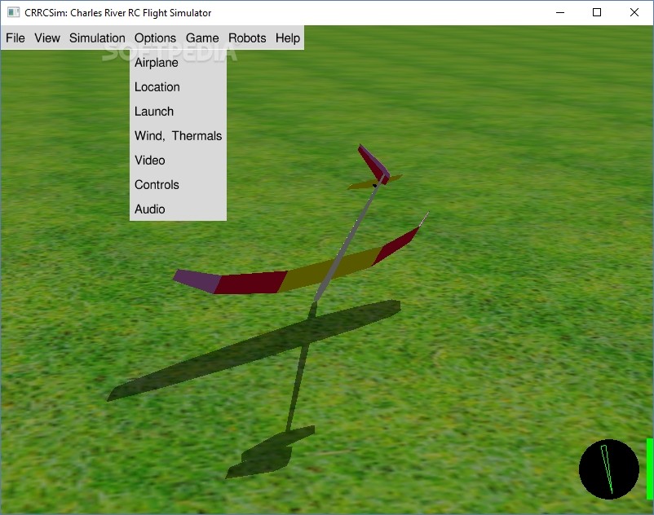Click the Options menu header
654x515 pixels.
click(155, 38)
